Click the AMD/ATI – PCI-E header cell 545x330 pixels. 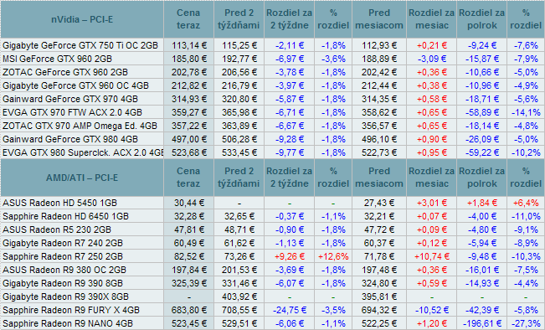[x=82, y=178]
